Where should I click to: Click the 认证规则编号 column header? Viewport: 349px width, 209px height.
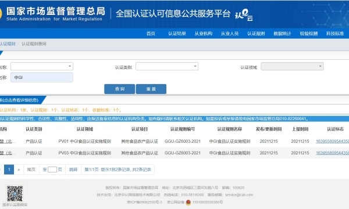pyautogui.click(x=183, y=129)
